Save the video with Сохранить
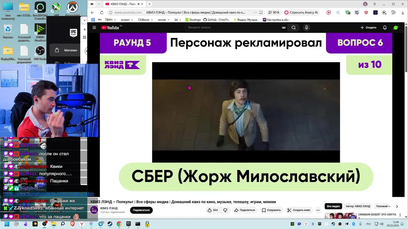Screen dimensions: 408x229 pos(271,210)
